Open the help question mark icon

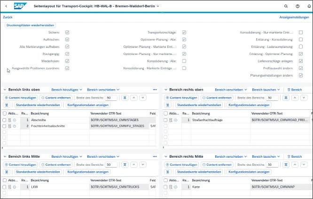click(297, 6)
